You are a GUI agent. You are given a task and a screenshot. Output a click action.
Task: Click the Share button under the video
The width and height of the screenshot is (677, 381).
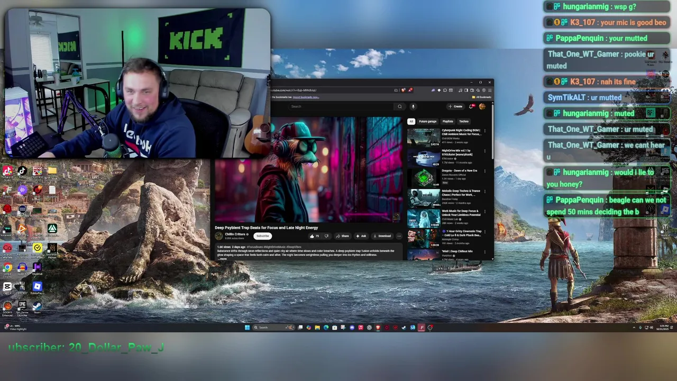point(343,236)
